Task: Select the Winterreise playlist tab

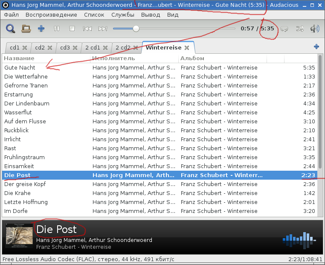Action: tap(163, 48)
